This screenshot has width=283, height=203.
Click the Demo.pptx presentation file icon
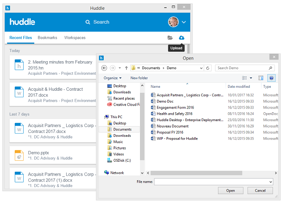pos(19,155)
